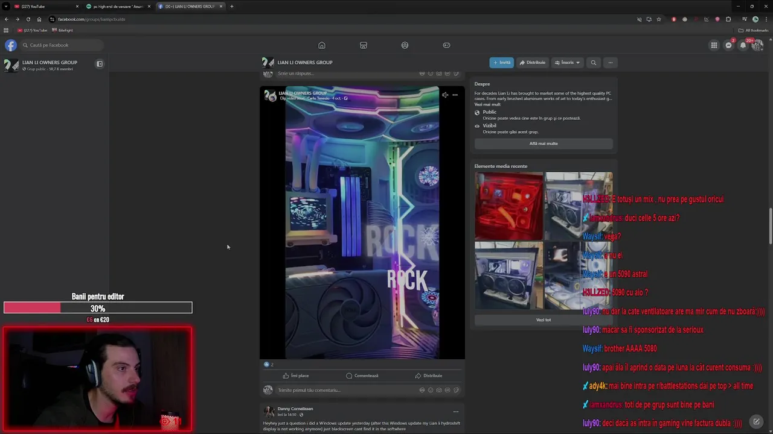The width and height of the screenshot is (773, 434).
Task: Click the group header Distribuie button
Action: point(533,63)
